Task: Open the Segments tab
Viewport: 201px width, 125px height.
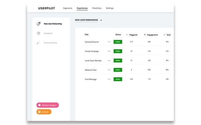Action: tap(68, 8)
